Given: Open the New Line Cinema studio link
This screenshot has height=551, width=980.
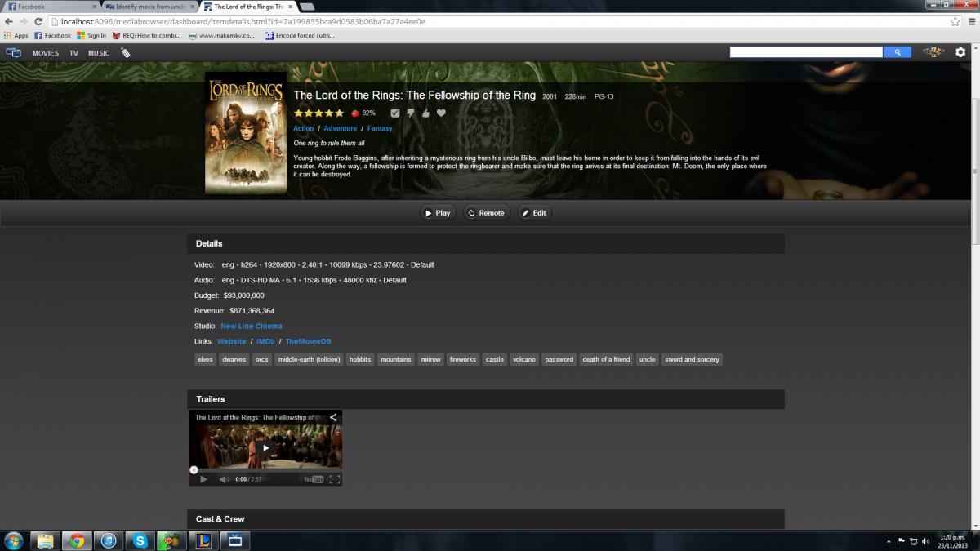Looking at the screenshot, I should pyautogui.click(x=252, y=326).
